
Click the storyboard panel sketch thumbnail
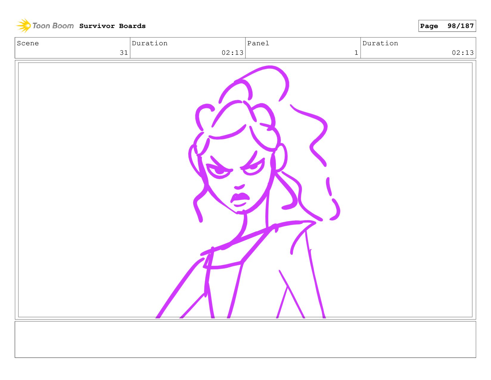tap(245, 190)
